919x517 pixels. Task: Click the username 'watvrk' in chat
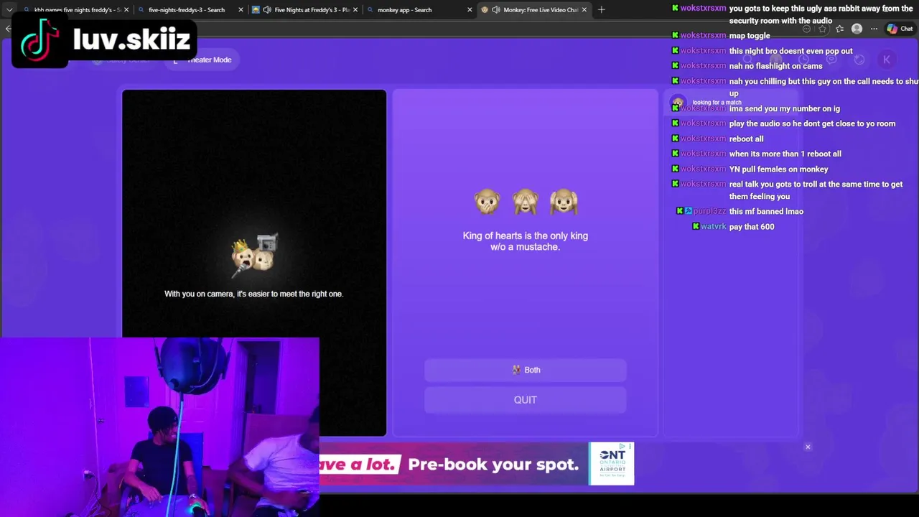pos(713,227)
